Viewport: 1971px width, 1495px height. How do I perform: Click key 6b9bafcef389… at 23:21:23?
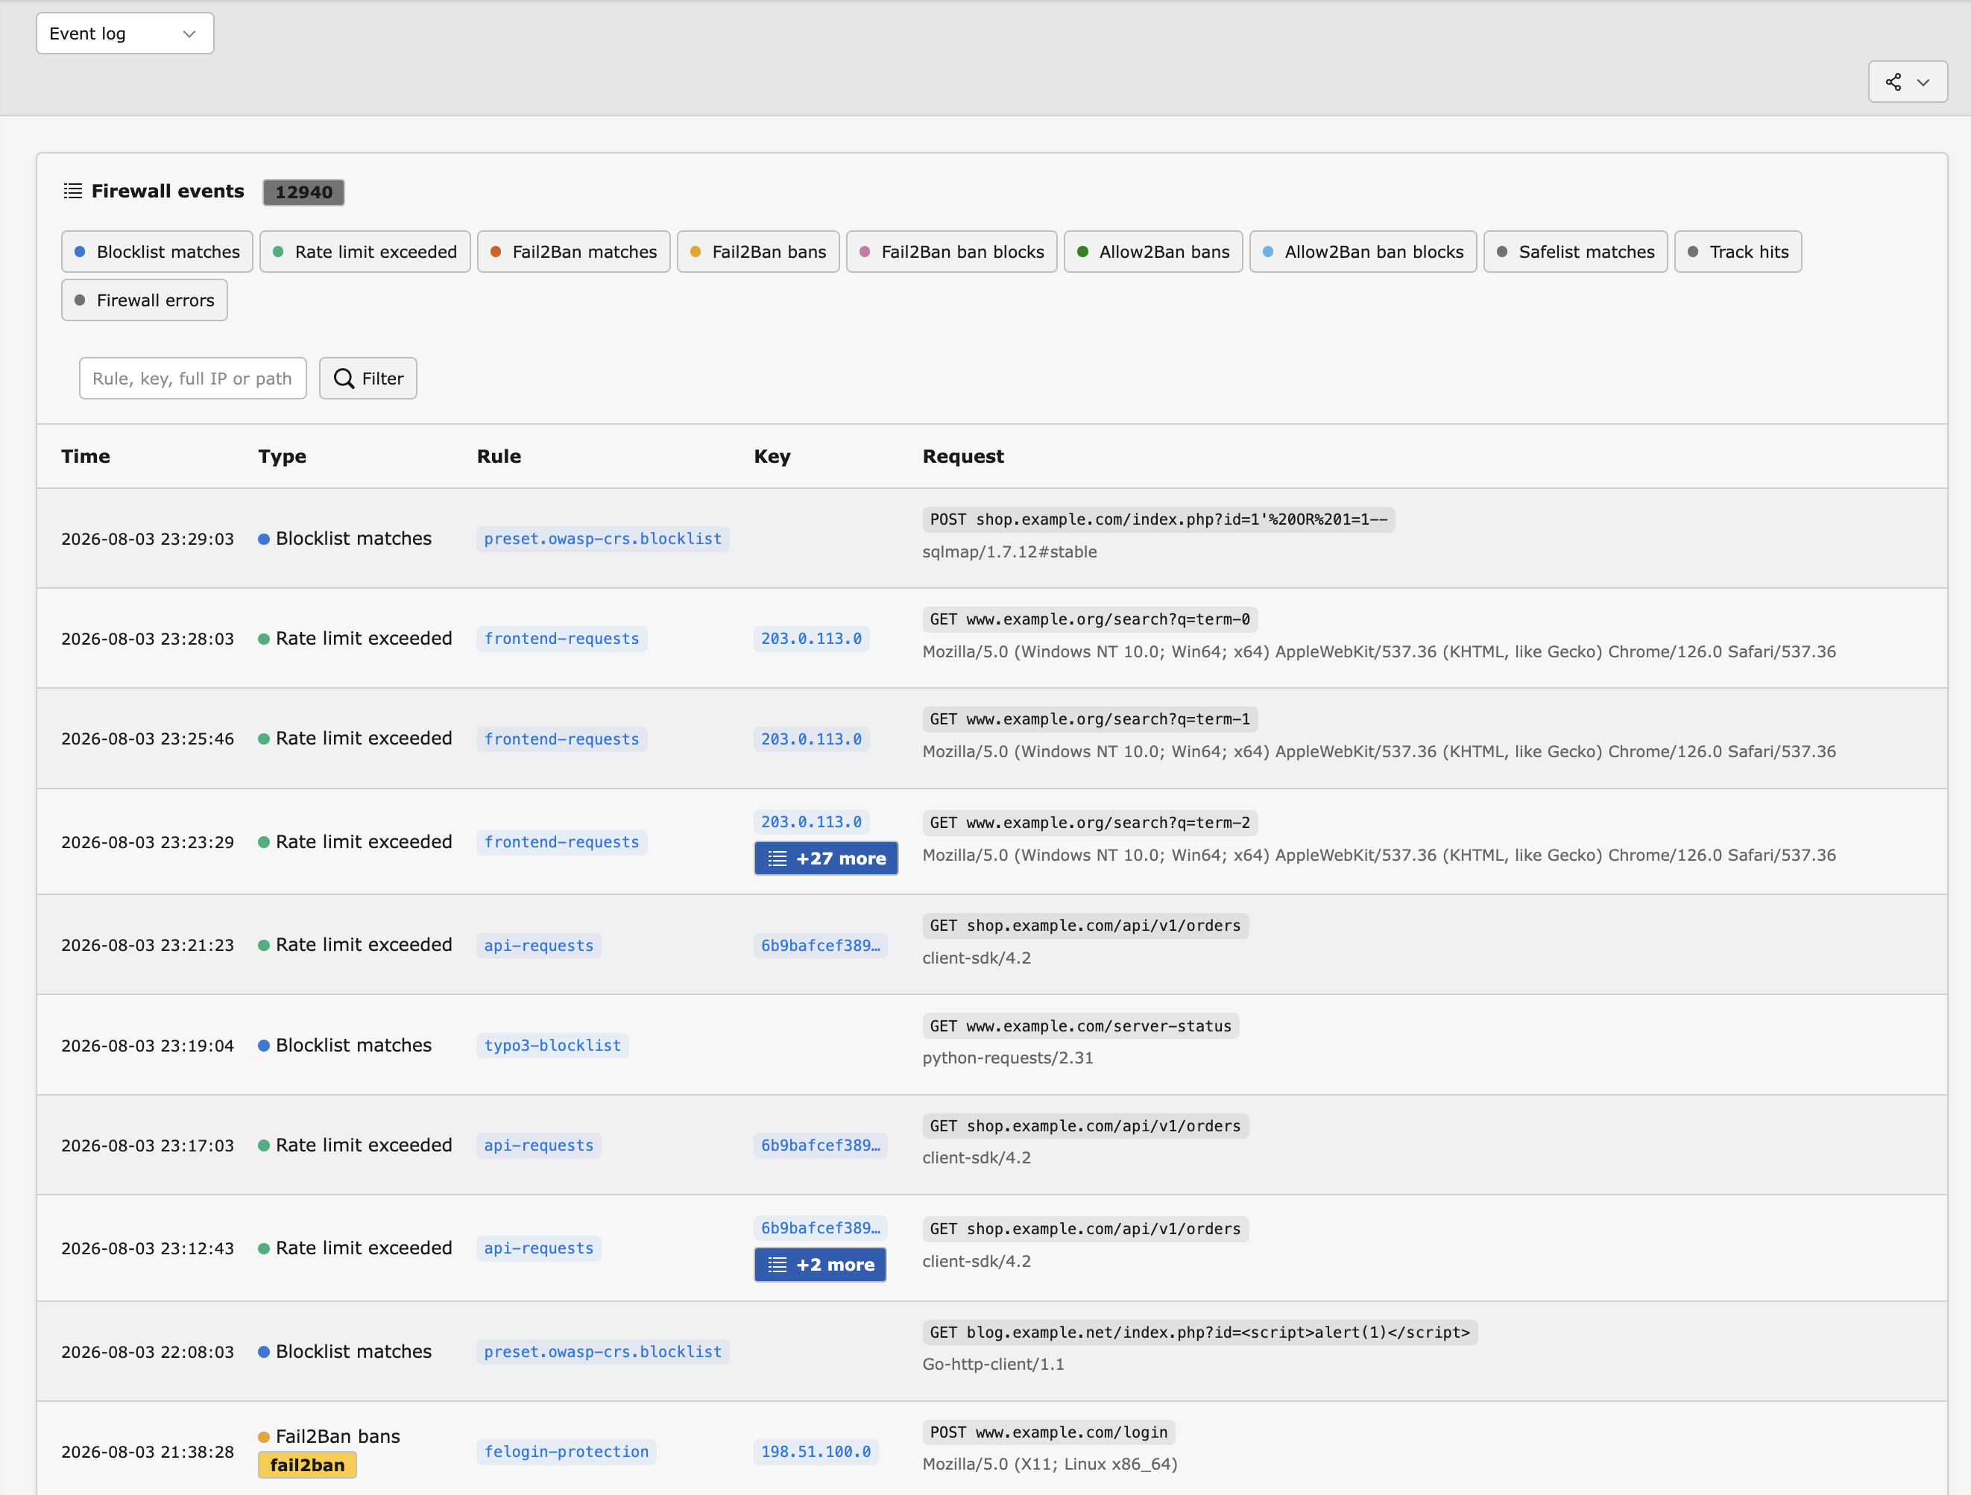(820, 945)
